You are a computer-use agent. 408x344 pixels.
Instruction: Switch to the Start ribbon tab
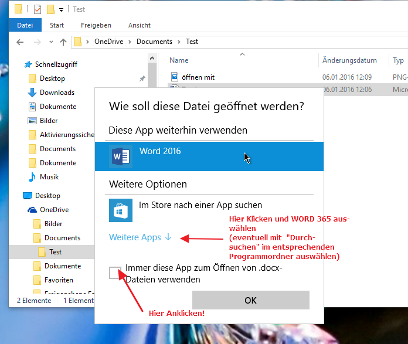pyautogui.click(x=57, y=25)
